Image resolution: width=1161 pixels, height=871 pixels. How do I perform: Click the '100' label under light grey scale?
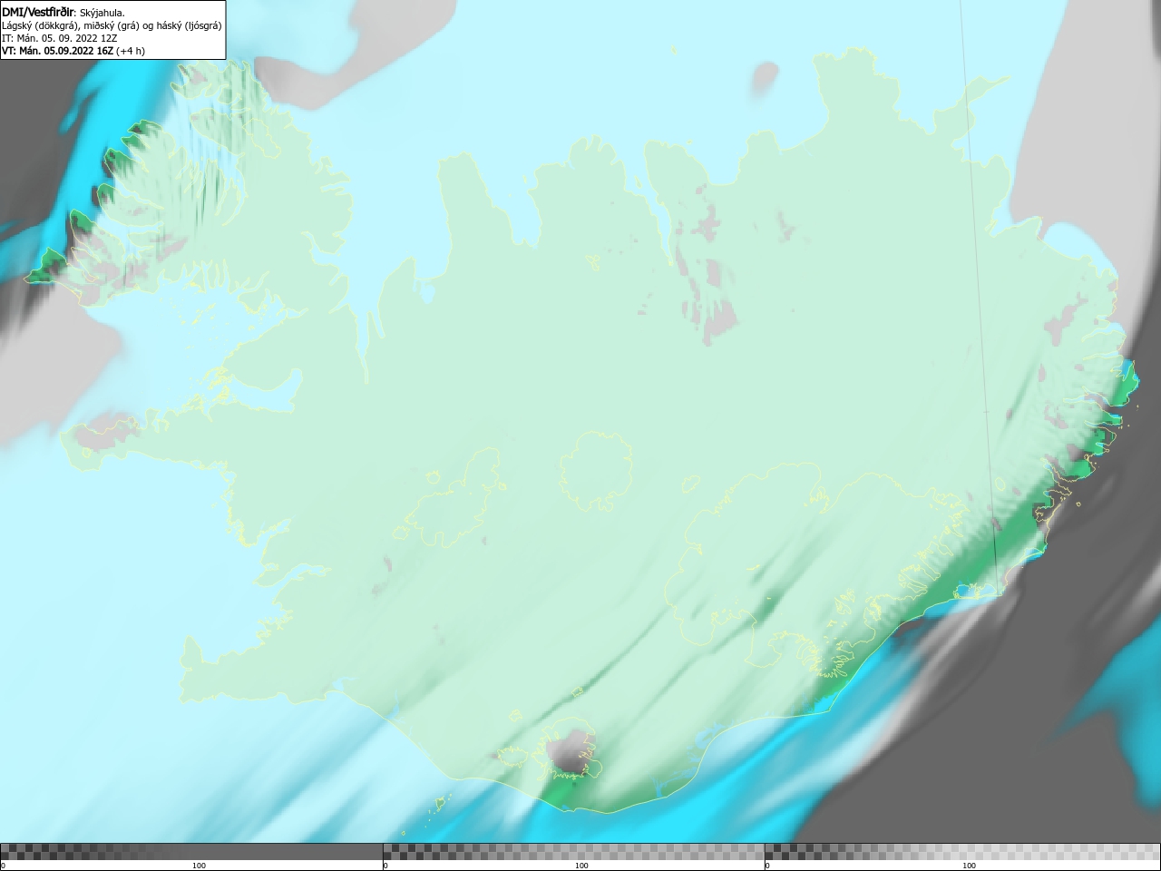point(969,866)
